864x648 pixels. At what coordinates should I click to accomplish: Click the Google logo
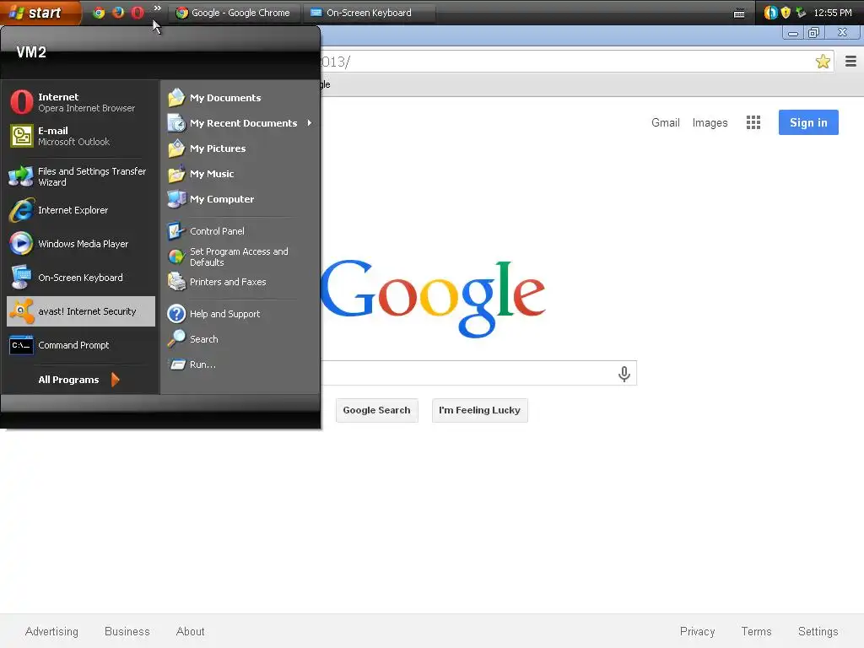[433, 298]
